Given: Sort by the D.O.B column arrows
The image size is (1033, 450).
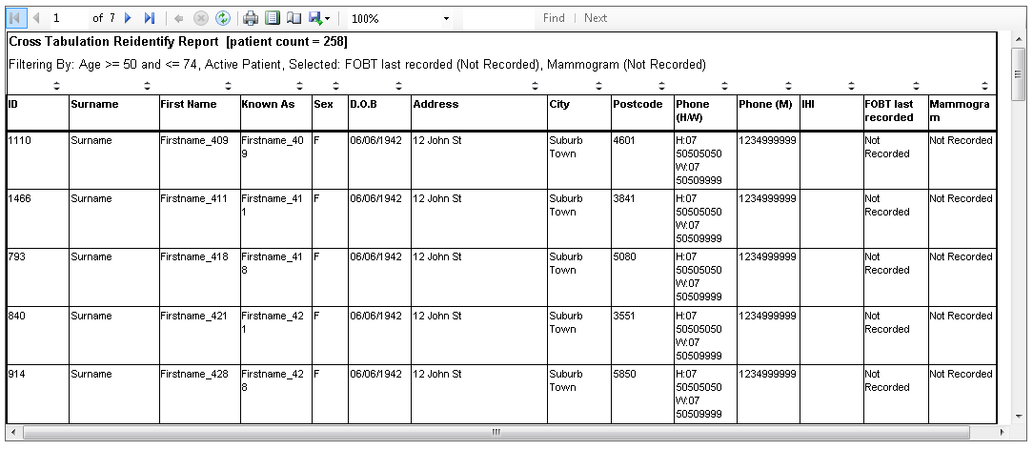Looking at the screenshot, I should 399,86.
